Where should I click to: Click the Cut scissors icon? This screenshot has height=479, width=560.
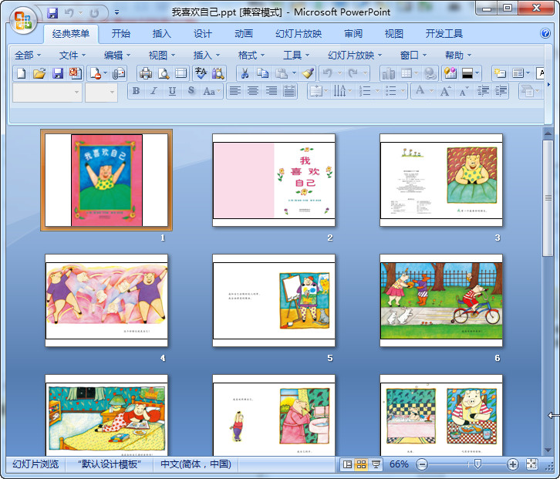[244, 73]
